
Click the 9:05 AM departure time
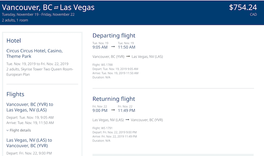tap(100, 47)
